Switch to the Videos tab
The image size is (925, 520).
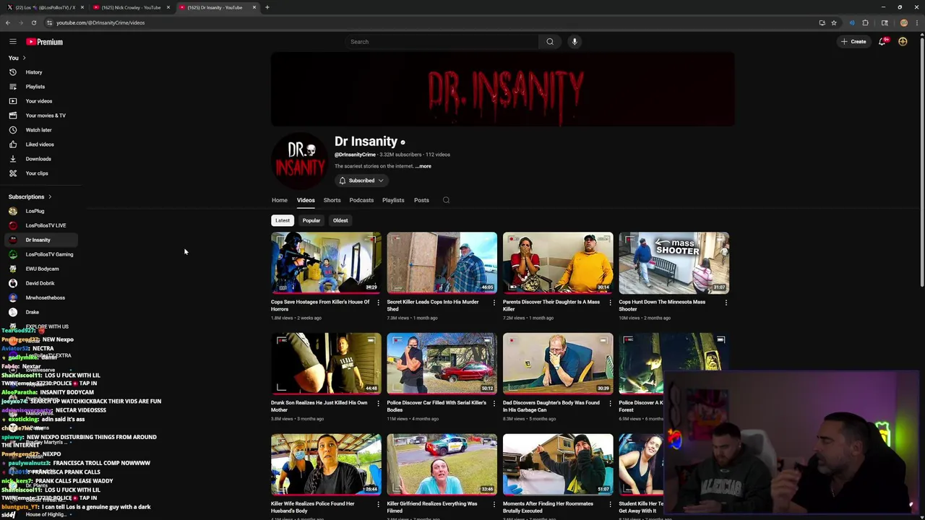click(306, 200)
